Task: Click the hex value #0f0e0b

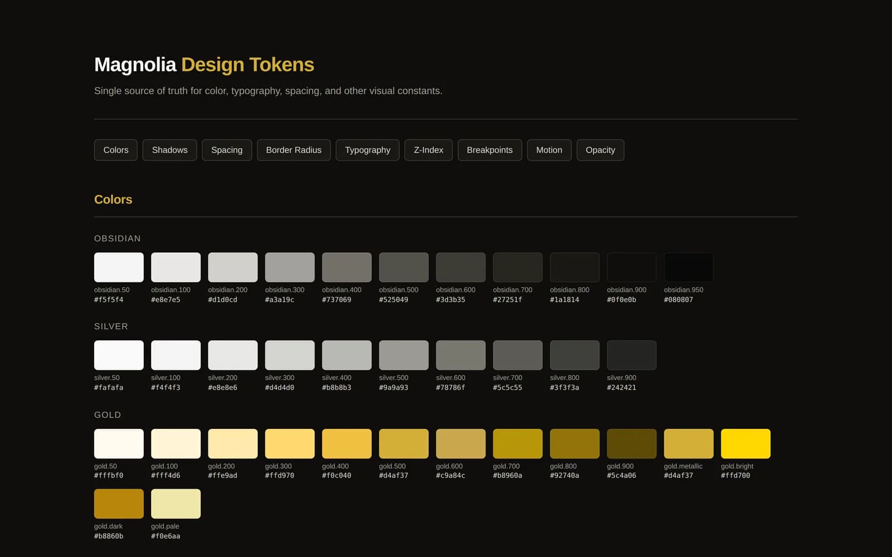Action: pos(622,300)
